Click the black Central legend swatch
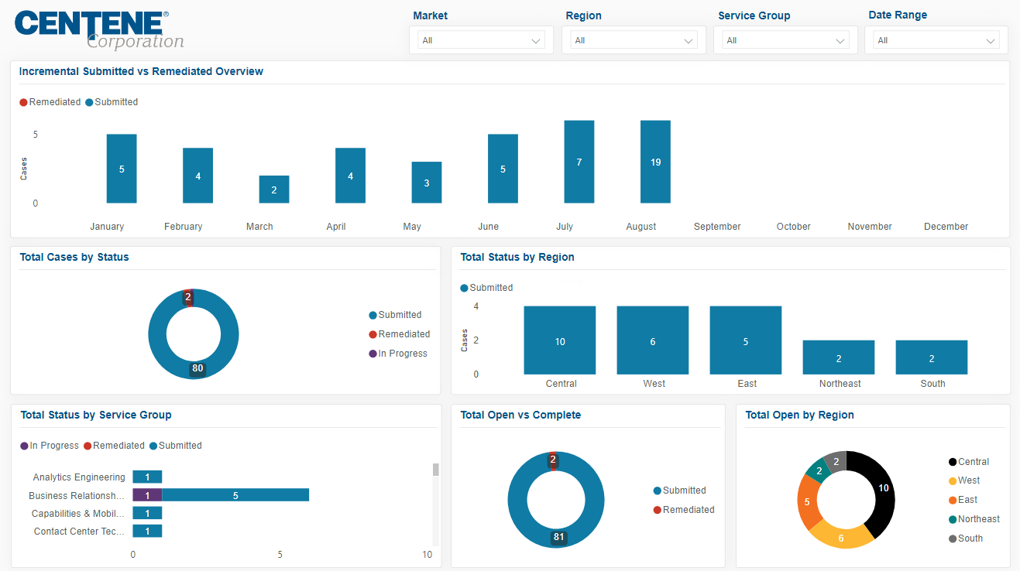 click(x=953, y=462)
